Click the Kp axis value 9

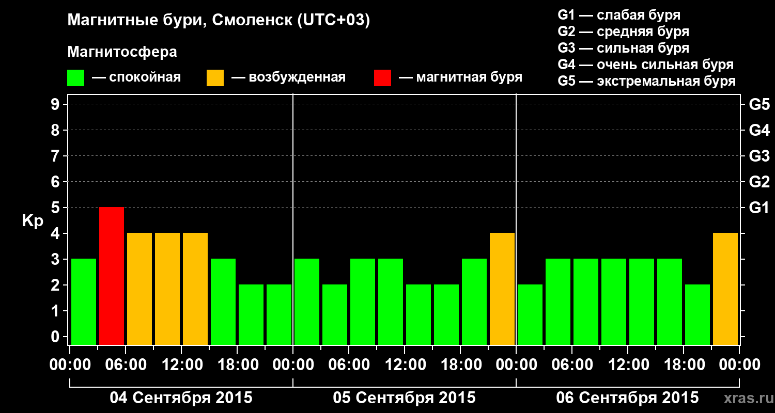[x=56, y=104]
